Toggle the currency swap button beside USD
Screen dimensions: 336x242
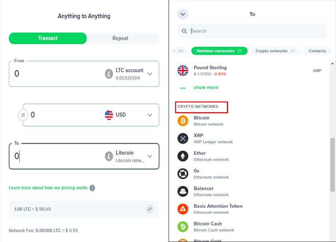[23, 115]
